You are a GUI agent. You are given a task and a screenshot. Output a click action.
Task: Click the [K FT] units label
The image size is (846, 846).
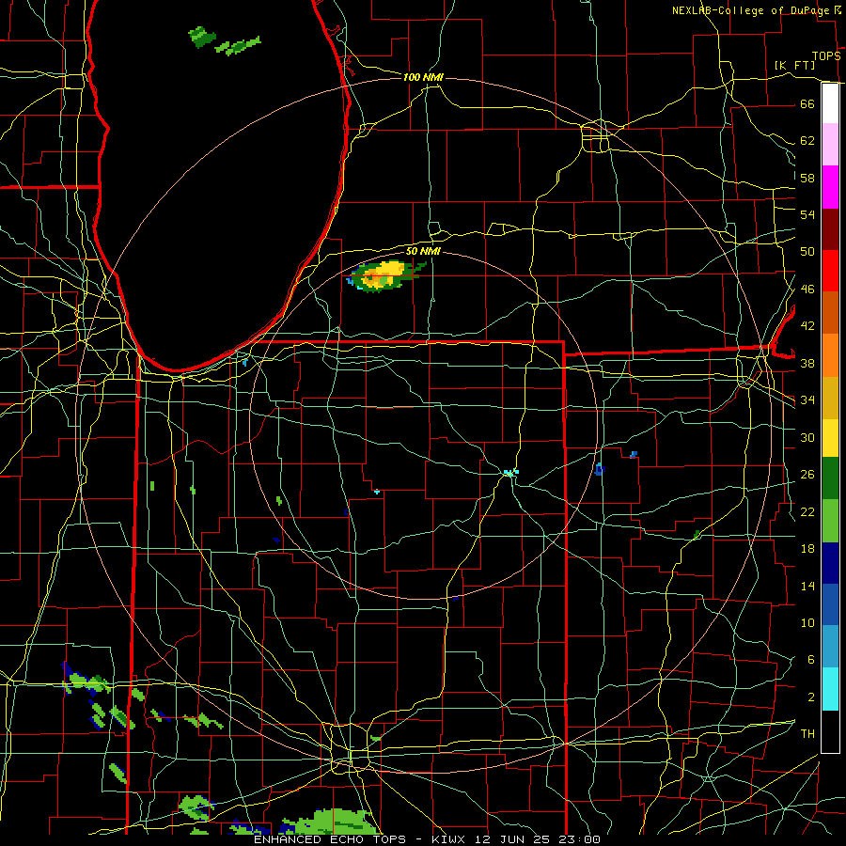[x=794, y=65]
